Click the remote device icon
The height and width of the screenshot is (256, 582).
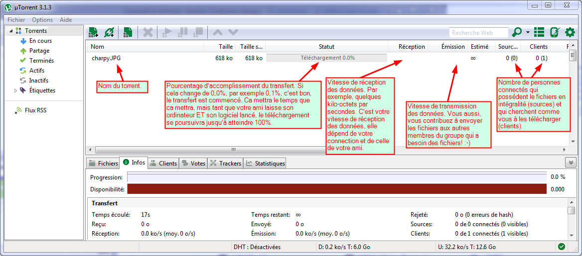tap(555, 33)
